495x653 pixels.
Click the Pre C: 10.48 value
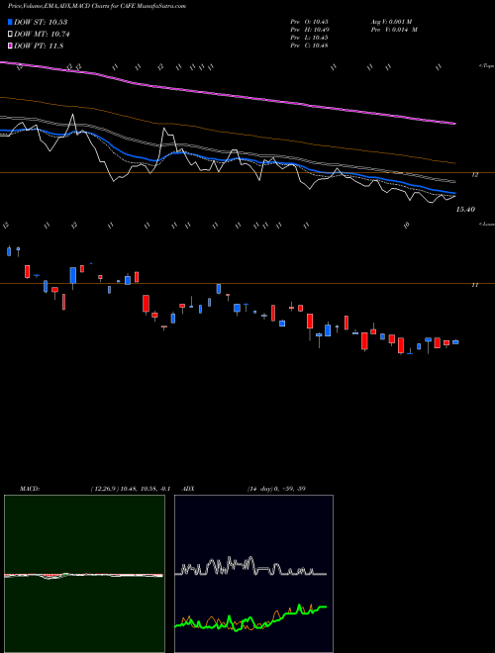[310, 46]
